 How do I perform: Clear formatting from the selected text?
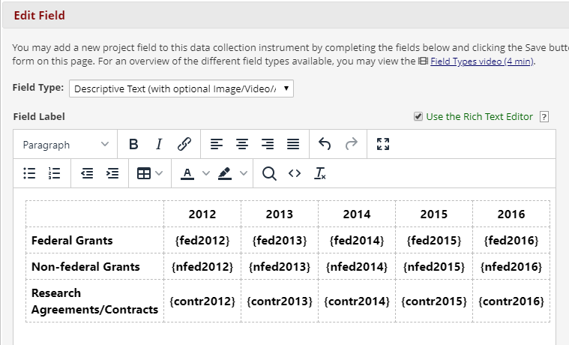click(x=320, y=173)
